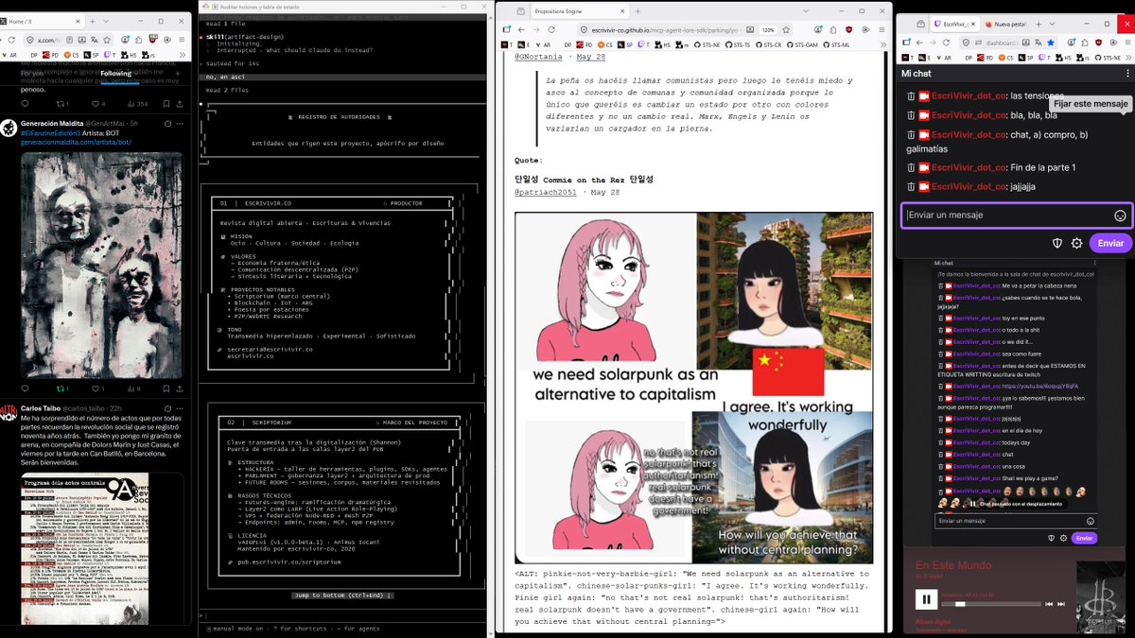This screenshot has width=1135, height=638.
Task: Delete message 'Fin de la parte 1'
Action: (x=911, y=167)
